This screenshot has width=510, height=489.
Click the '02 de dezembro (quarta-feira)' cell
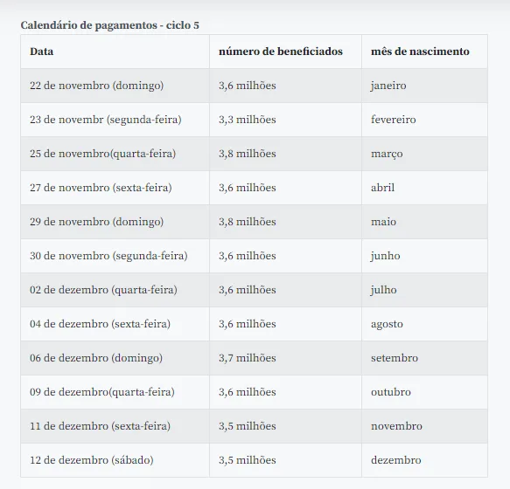point(115,290)
